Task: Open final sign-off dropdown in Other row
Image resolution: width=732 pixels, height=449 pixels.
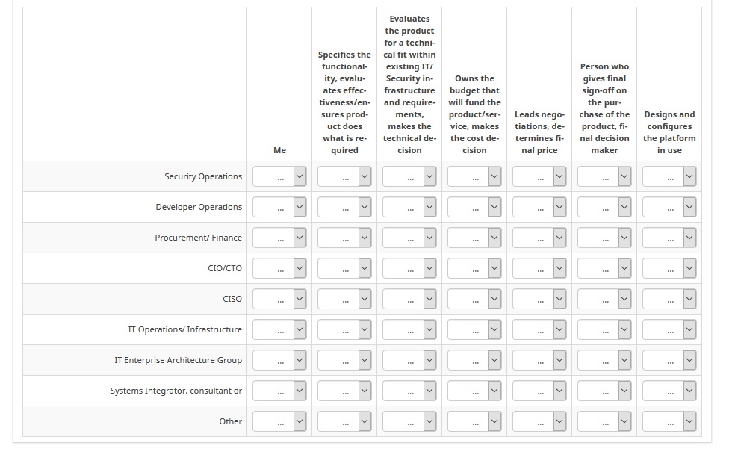Action: pos(604,421)
